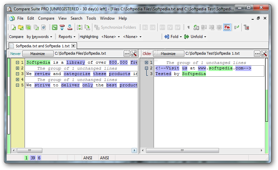Click the tools icon beside the Newer path

134,54
